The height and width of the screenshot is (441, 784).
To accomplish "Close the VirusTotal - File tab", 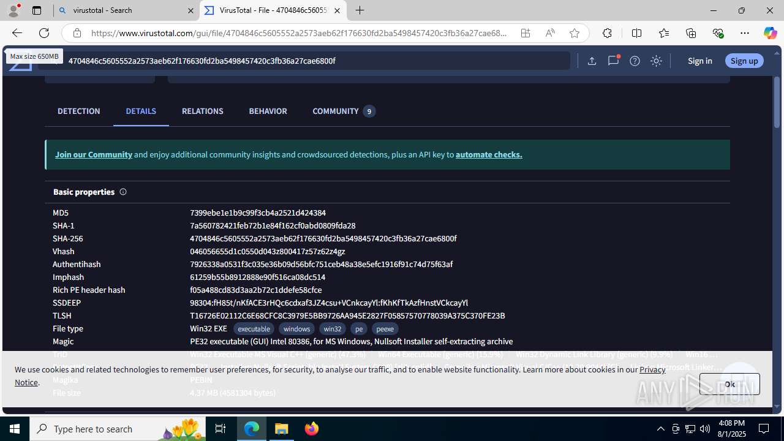I will point(337,10).
